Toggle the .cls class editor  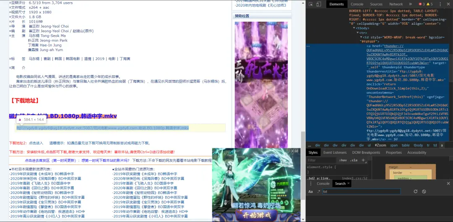coord(354,160)
